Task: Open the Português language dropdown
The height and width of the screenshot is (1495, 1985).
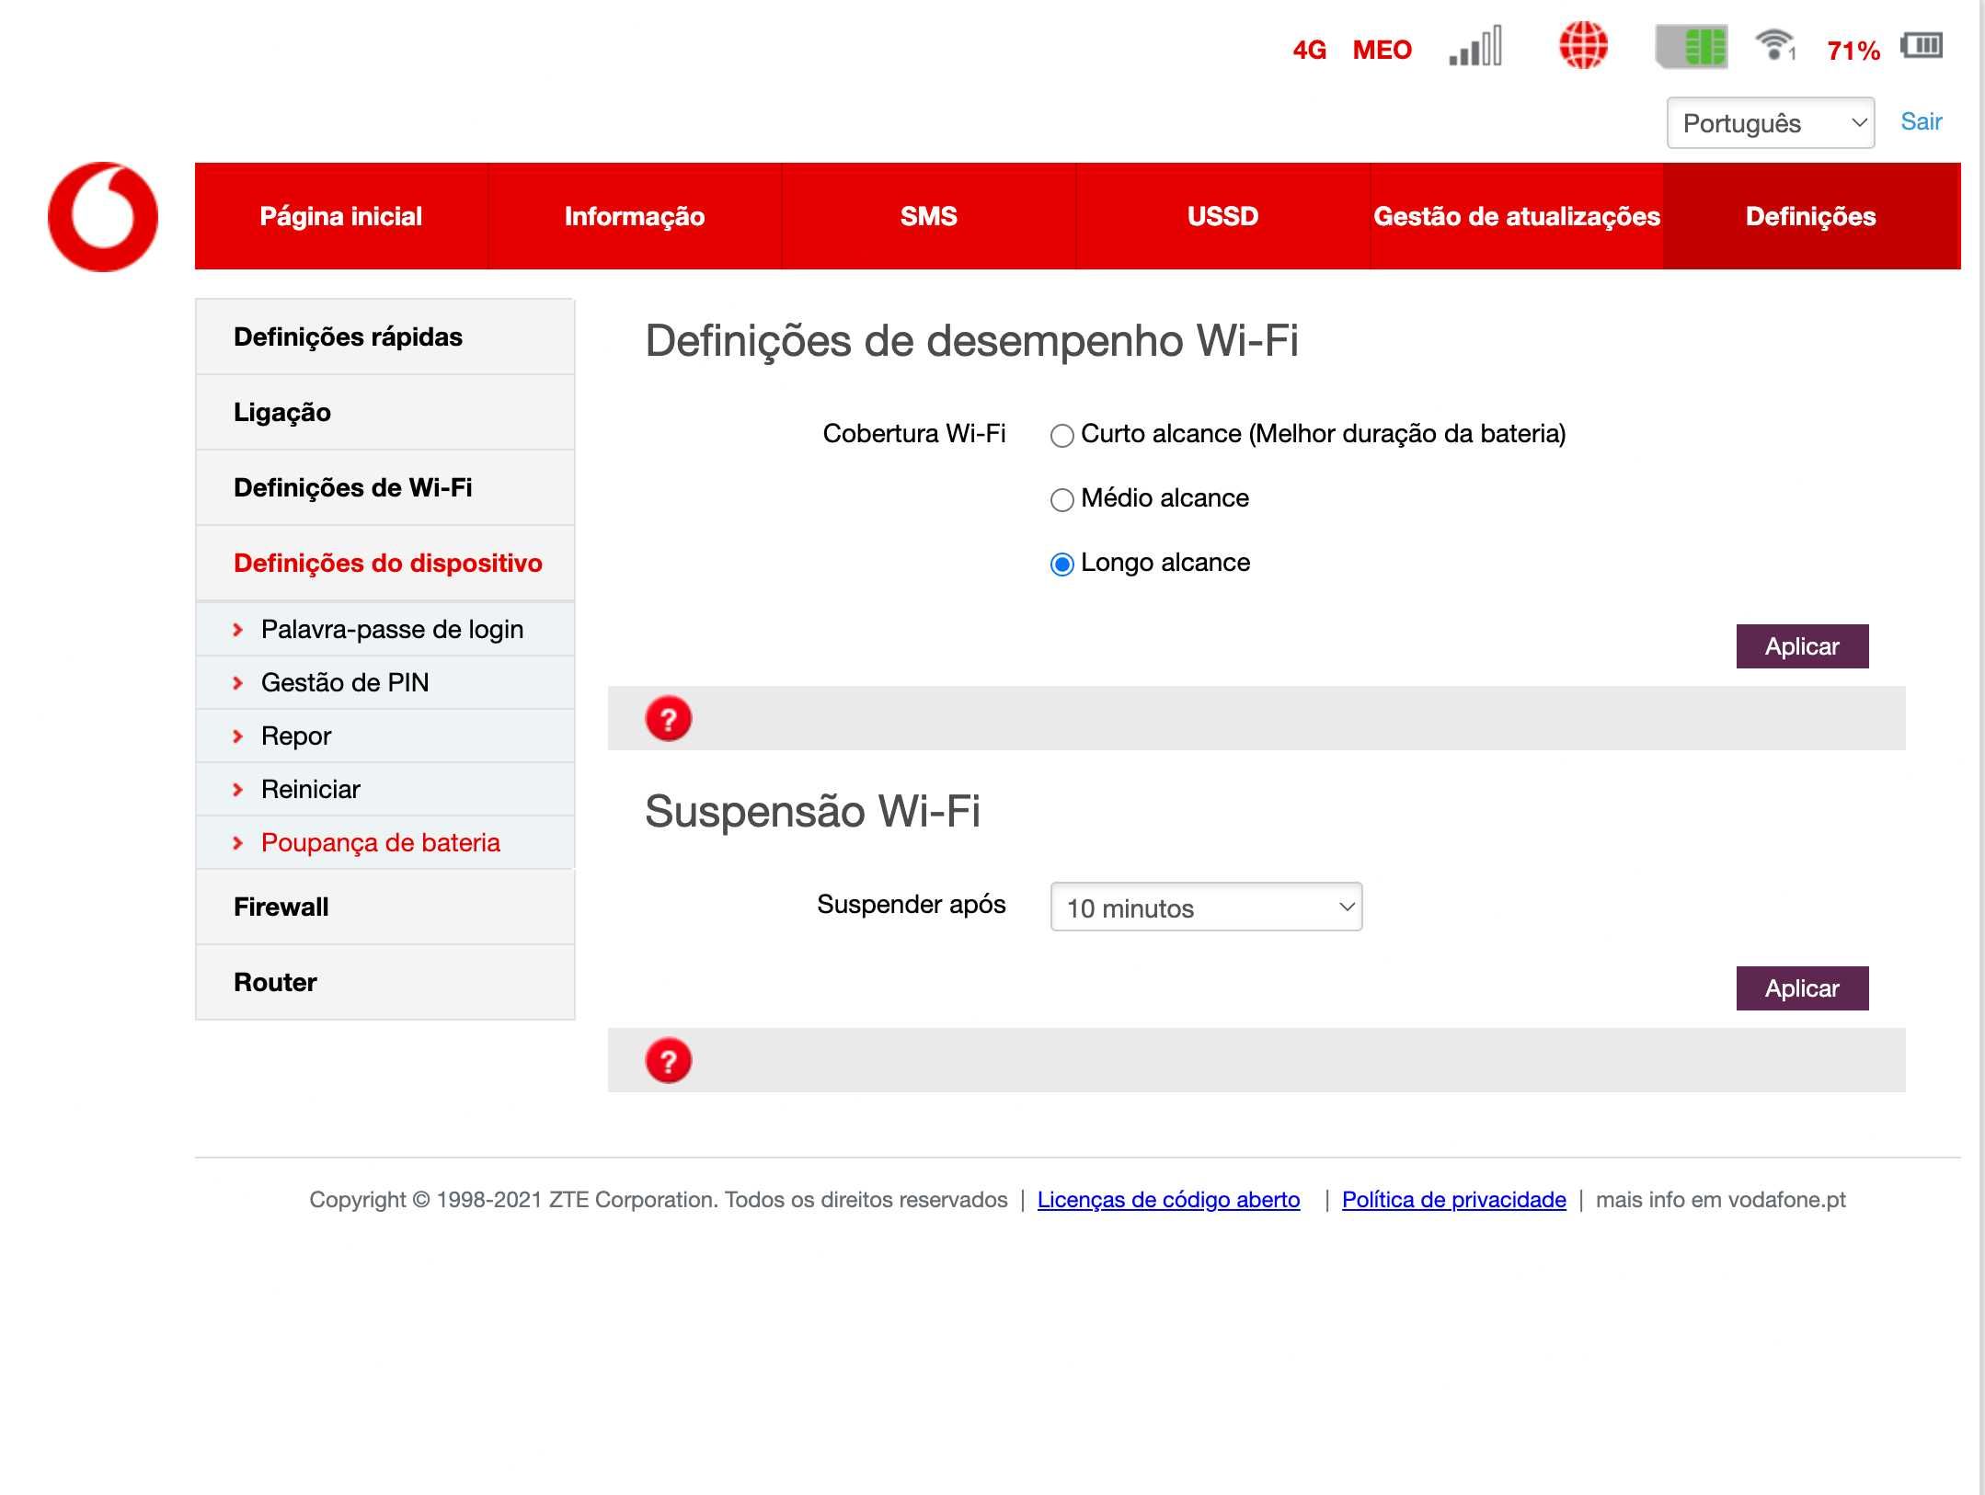Action: (1771, 122)
